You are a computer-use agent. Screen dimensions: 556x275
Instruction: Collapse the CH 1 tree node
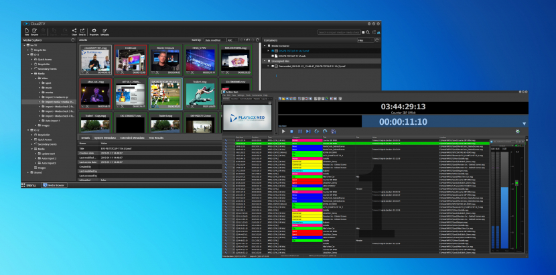coord(28,55)
